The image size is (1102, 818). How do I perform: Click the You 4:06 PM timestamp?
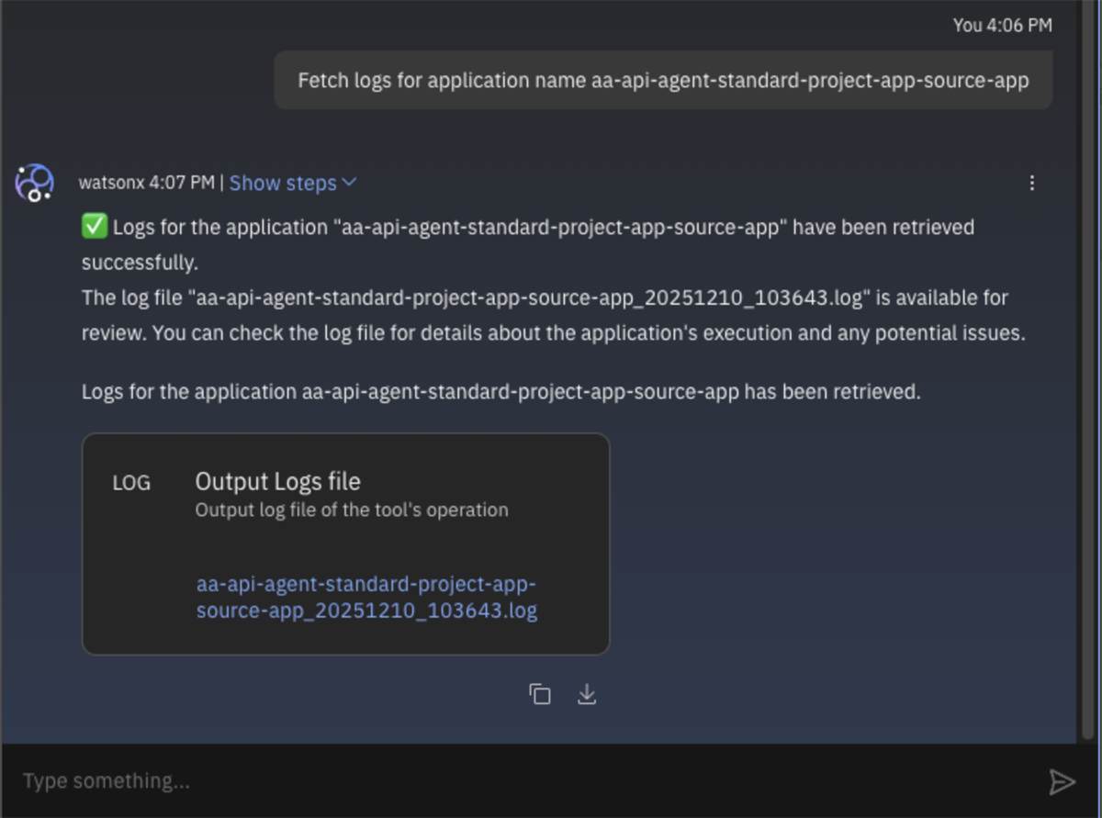click(x=1002, y=26)
